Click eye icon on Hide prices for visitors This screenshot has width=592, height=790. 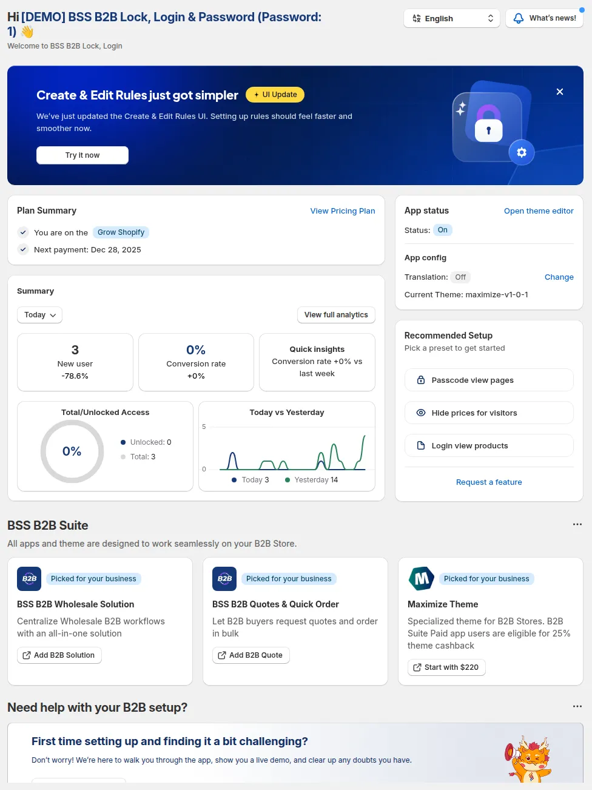click(x=421, y=413)
